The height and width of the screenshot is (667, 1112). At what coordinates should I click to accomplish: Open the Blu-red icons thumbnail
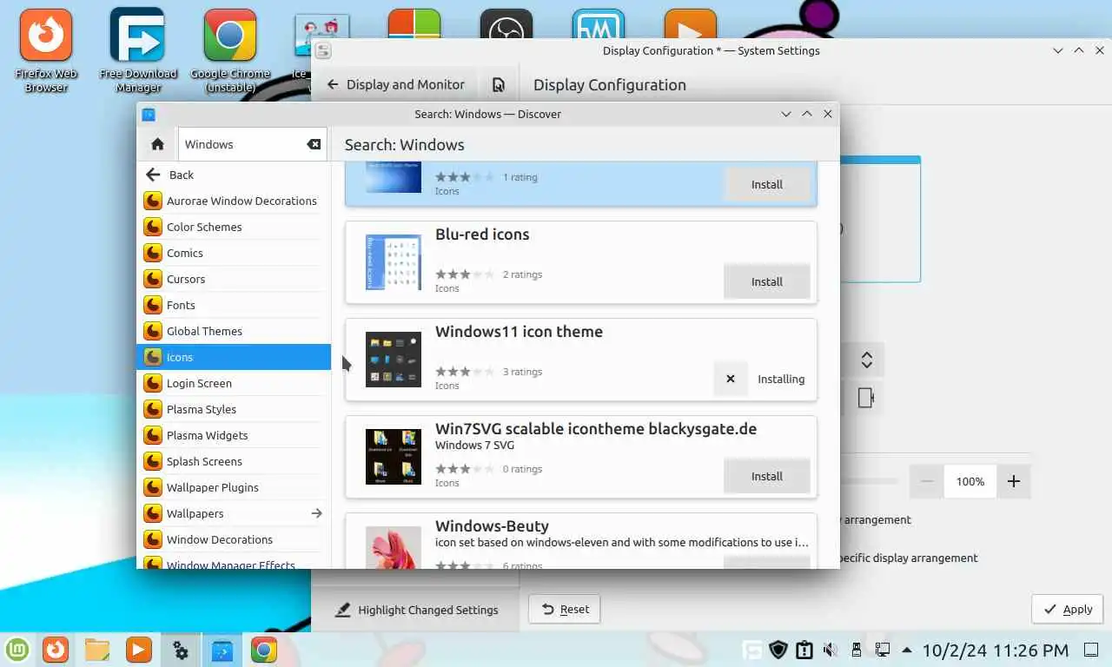[394, 262]
